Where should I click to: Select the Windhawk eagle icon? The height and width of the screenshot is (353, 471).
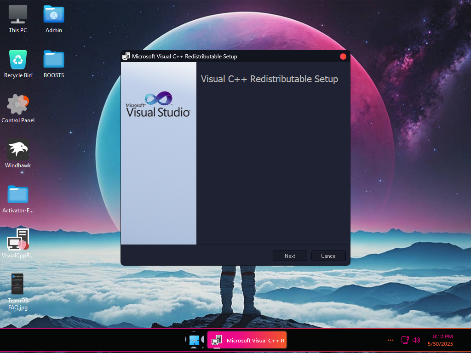pos(18,149)
